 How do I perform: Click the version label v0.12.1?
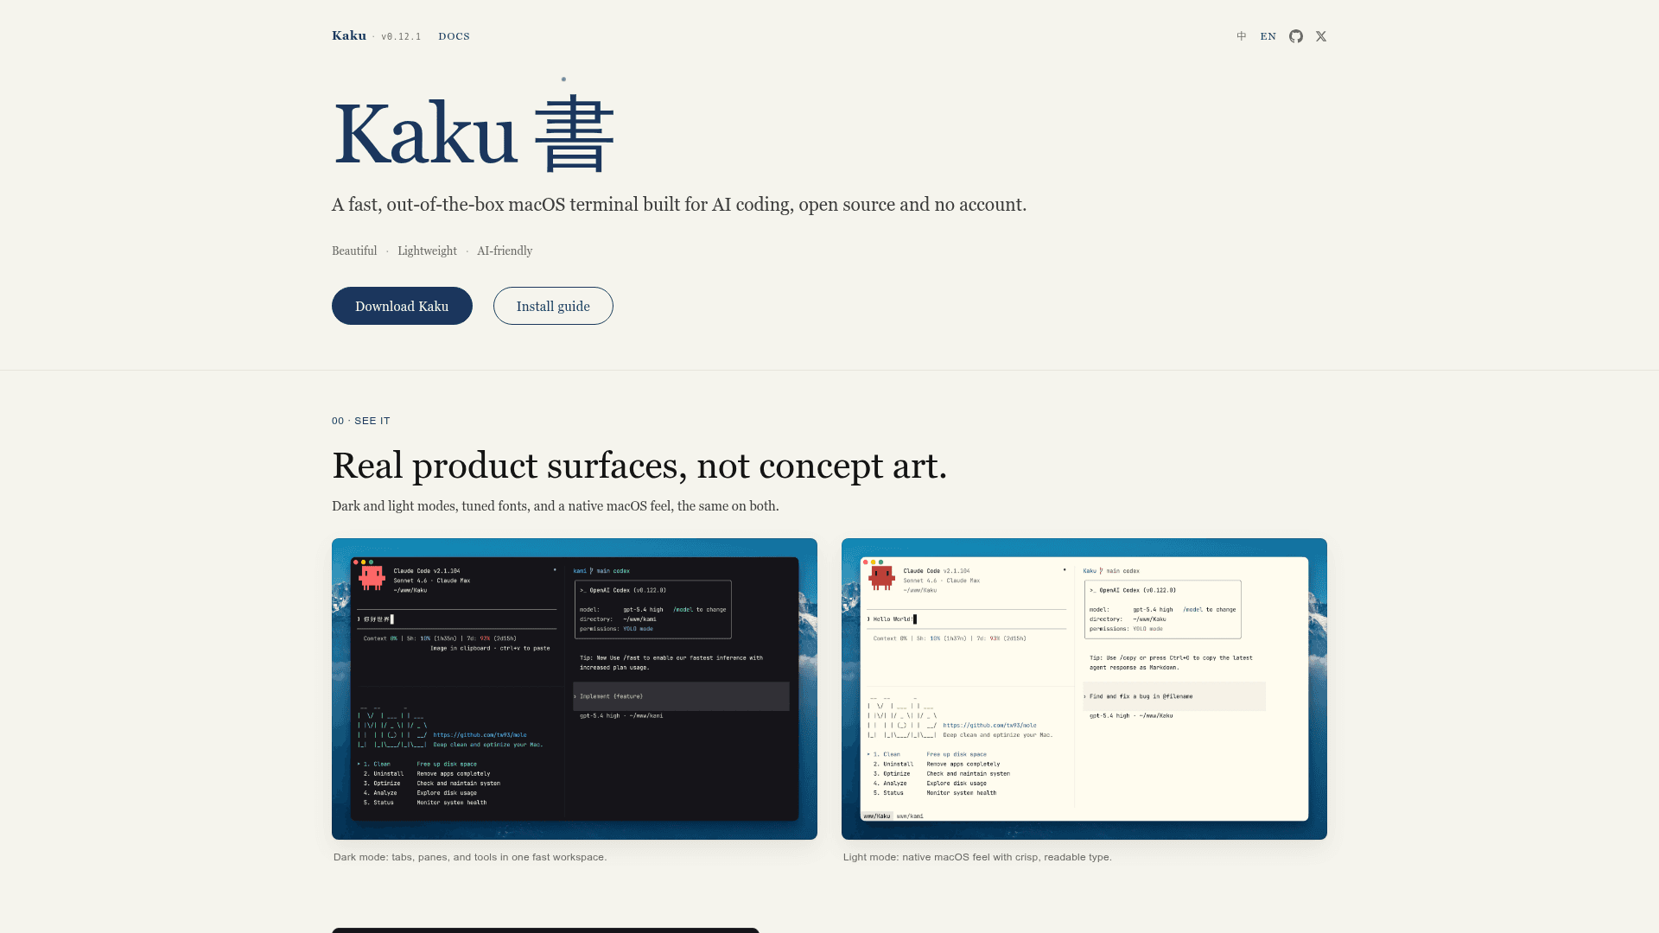tap(401, 36)
